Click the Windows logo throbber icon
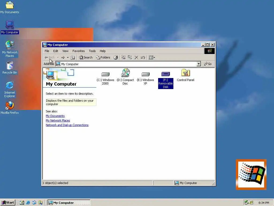The image size is (274, 206). [x=209, y=51]
